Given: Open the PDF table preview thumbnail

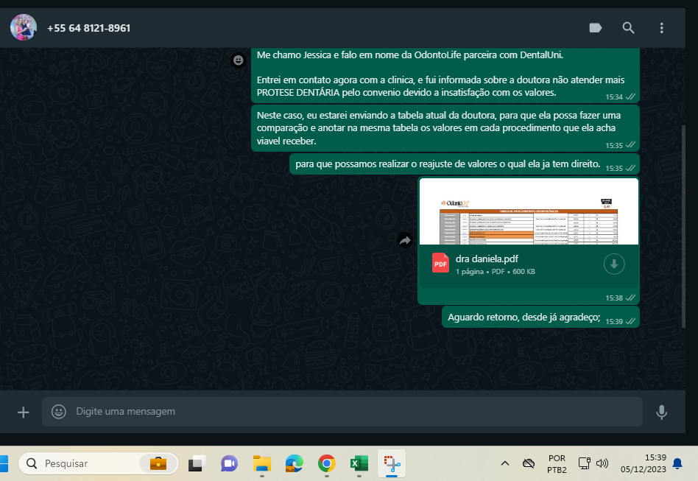Looking at the screenshot, I should click(x=528, y=211).
